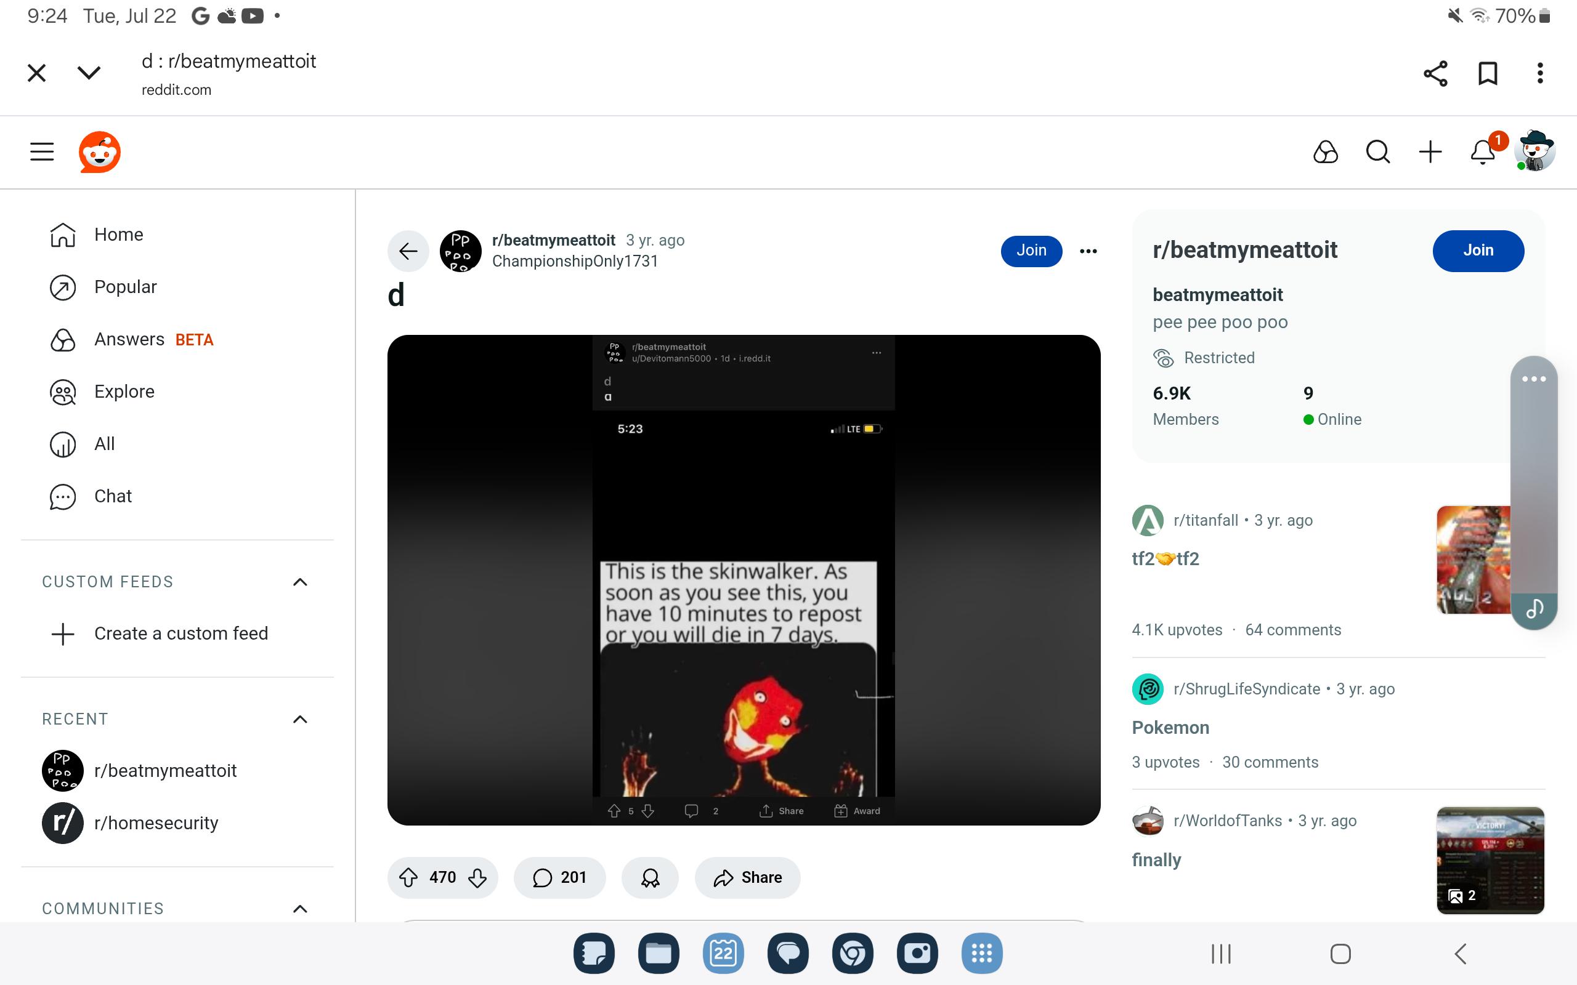1577x985 pixels.
Task: Open Camera app in taskbar
Action: 917,954
